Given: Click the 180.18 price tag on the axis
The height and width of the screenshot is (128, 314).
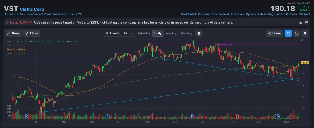Looking at the screenshot, I should coord(305,63).
